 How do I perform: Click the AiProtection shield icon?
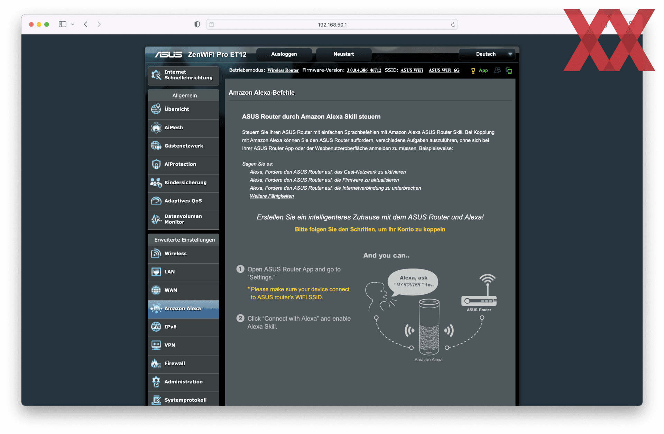[x=156, y=164]
